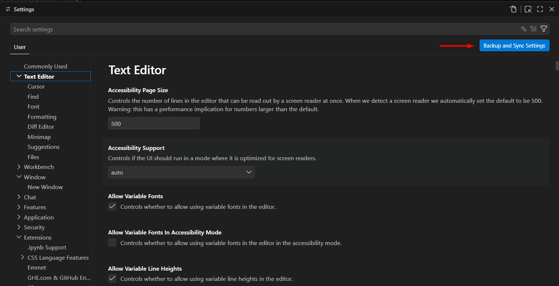Toggle Allow Variable Fonts checkbox
Viewport: 559px width, 286px height.
click(x=112, y=206)
